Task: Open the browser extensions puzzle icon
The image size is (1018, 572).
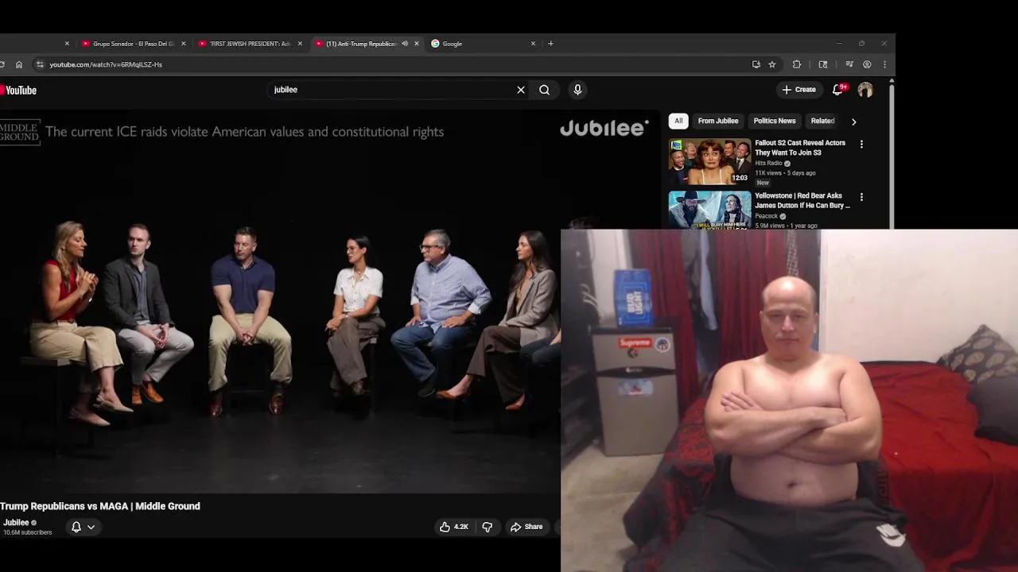Action: (x=797, y=64)
